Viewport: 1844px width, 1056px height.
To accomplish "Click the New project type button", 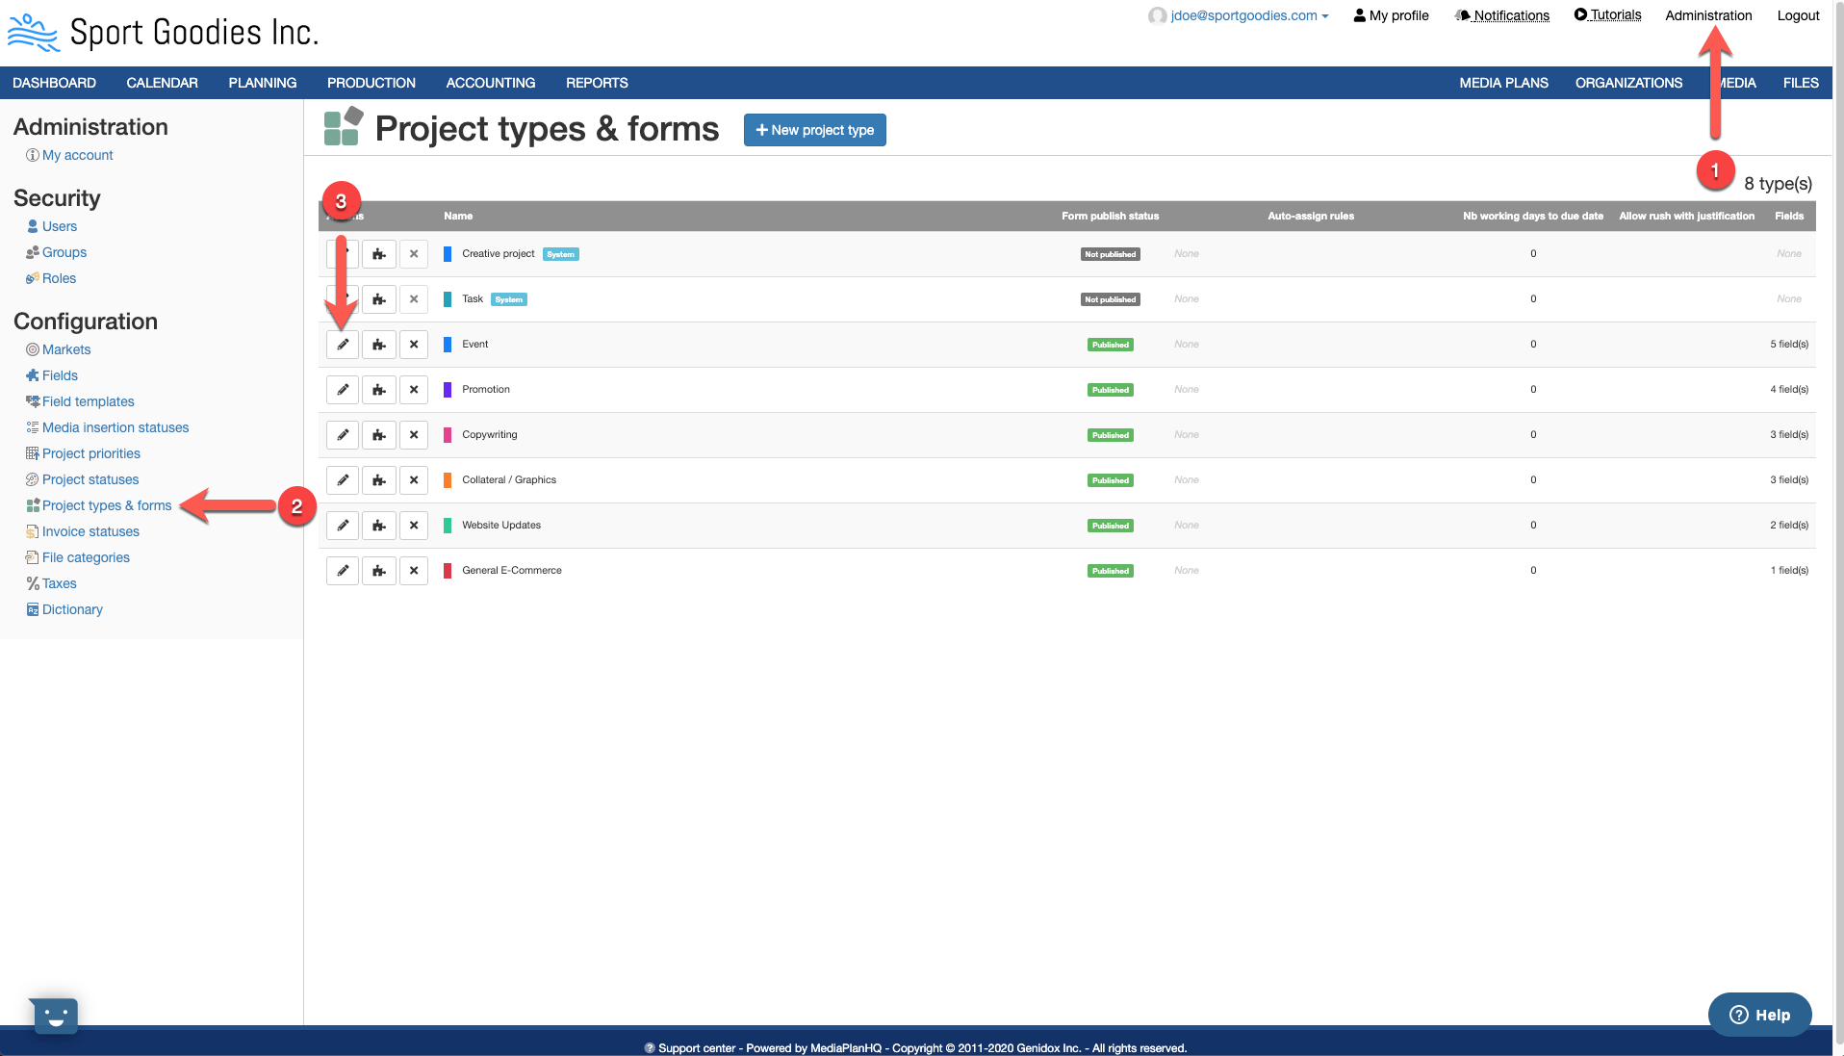I will click(x=813, y=129).
